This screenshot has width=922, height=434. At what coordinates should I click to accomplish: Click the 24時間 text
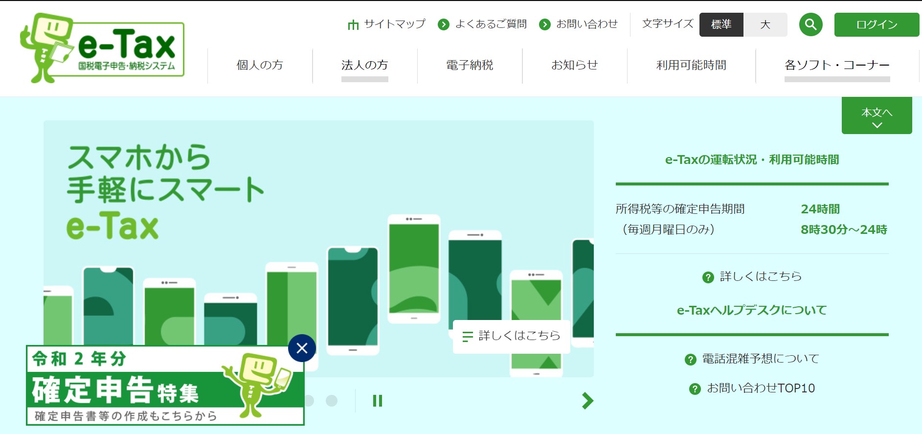[820, 209]
